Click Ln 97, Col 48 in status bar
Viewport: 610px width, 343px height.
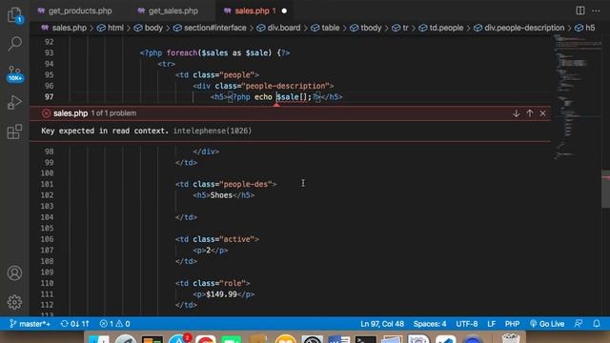(x=382, y=324)
